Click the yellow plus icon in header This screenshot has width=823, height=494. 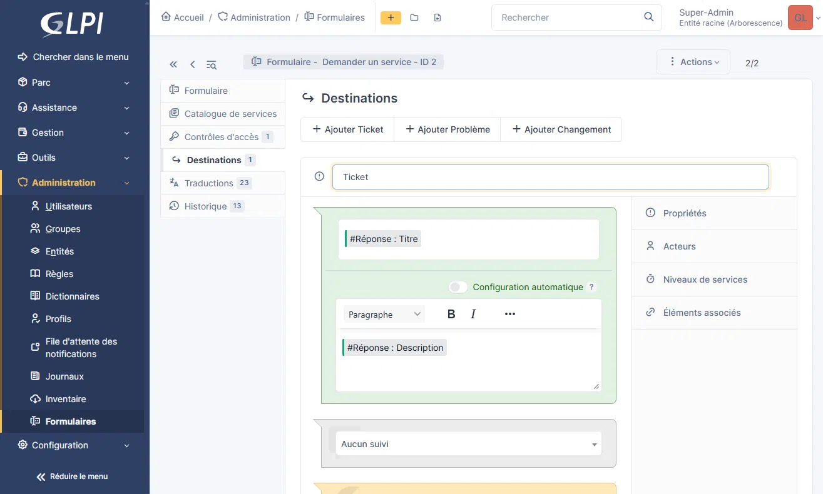391,18
